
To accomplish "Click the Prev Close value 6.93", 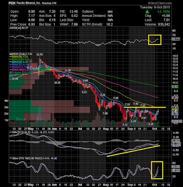I will pyautogui.click(x=32, y=24).
